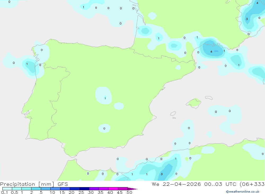The image size is (265, 194).
Task: Click the legend label '0.5'
Action: coord(14,192)
